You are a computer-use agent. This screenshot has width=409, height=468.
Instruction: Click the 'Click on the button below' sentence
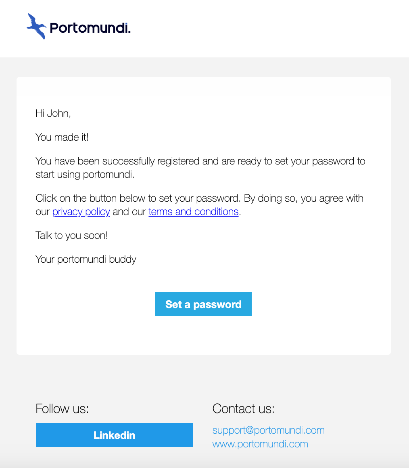138,198
